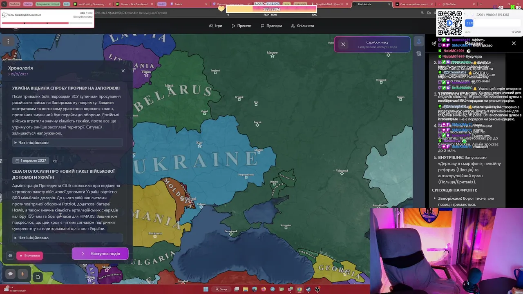Open Telegram from the taskbar
Screen dimensions: 523x294
pos(273,289)
